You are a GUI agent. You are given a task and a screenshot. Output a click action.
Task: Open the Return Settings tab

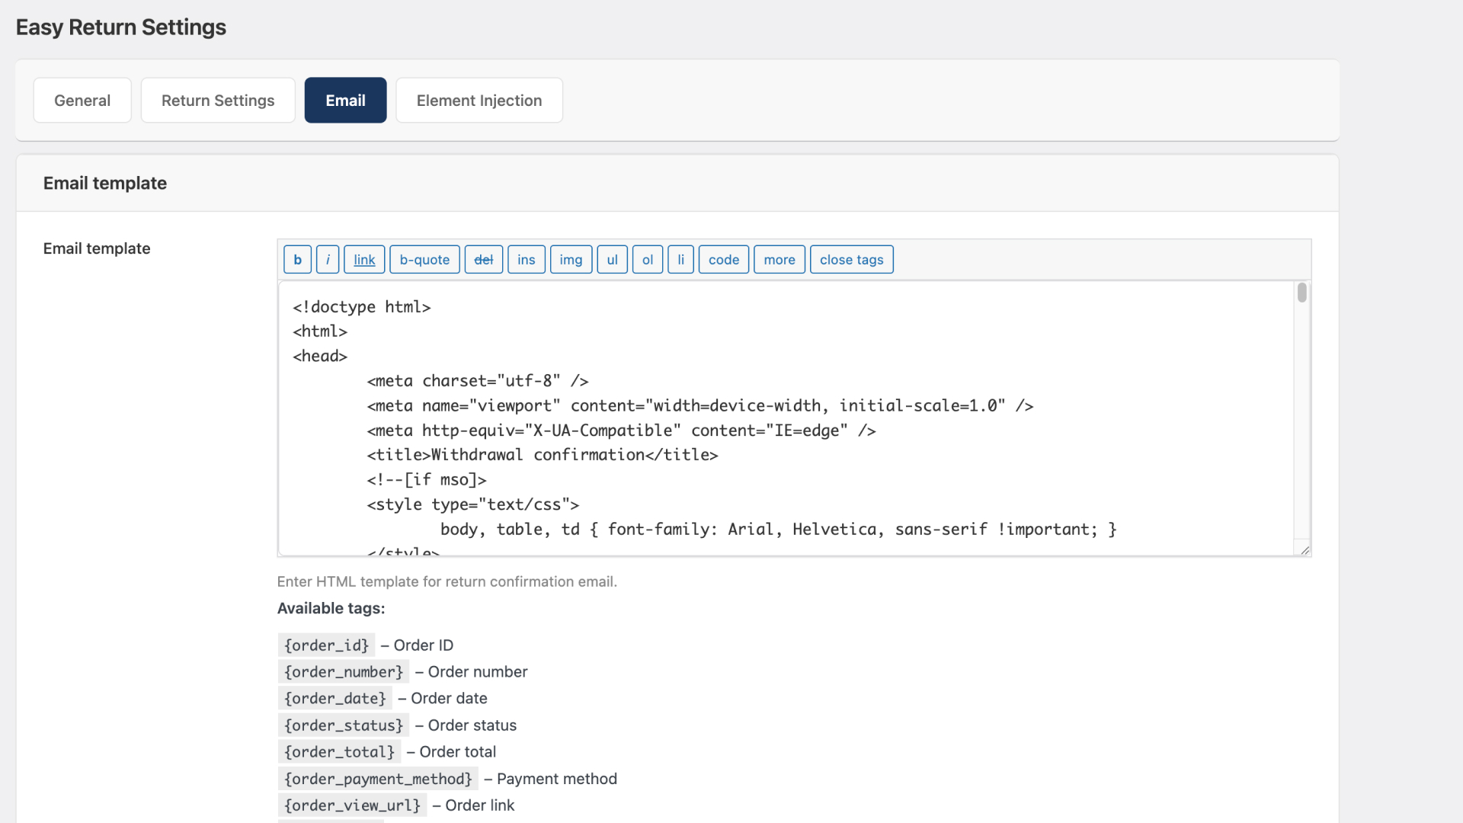pos(218,100)
